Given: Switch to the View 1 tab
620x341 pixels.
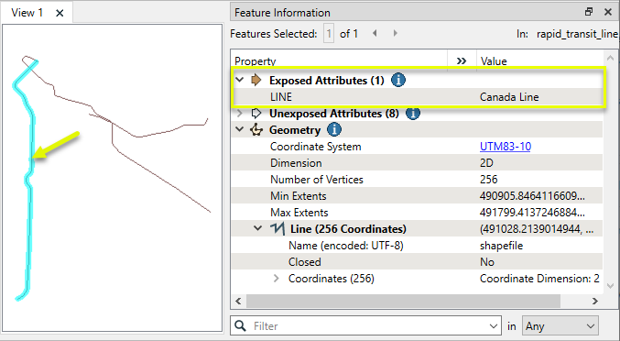Looking at the screenshot, I should pos(27,13).
